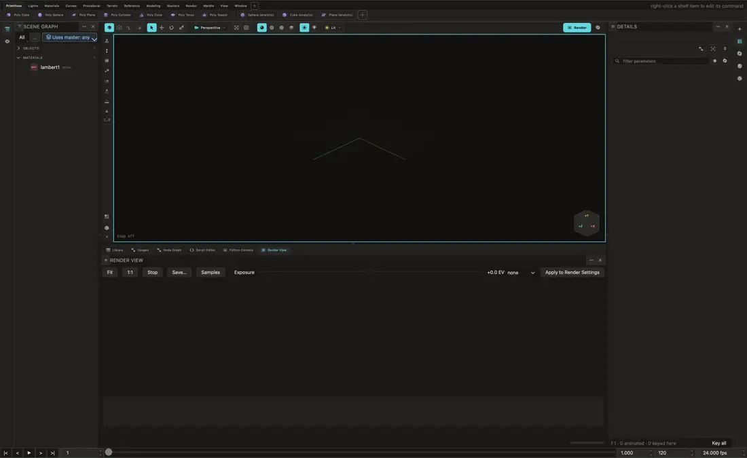Click Save... in Render View
Image resolution: width=747 pixels, height=458 pixels.
(179, 272)
